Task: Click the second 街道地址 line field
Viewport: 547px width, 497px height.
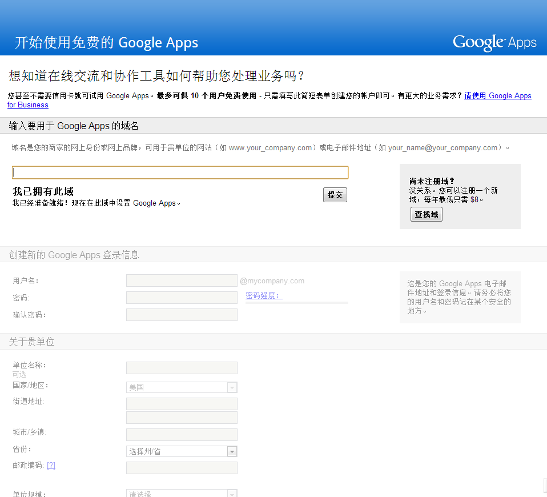Action: pos(182,418)
